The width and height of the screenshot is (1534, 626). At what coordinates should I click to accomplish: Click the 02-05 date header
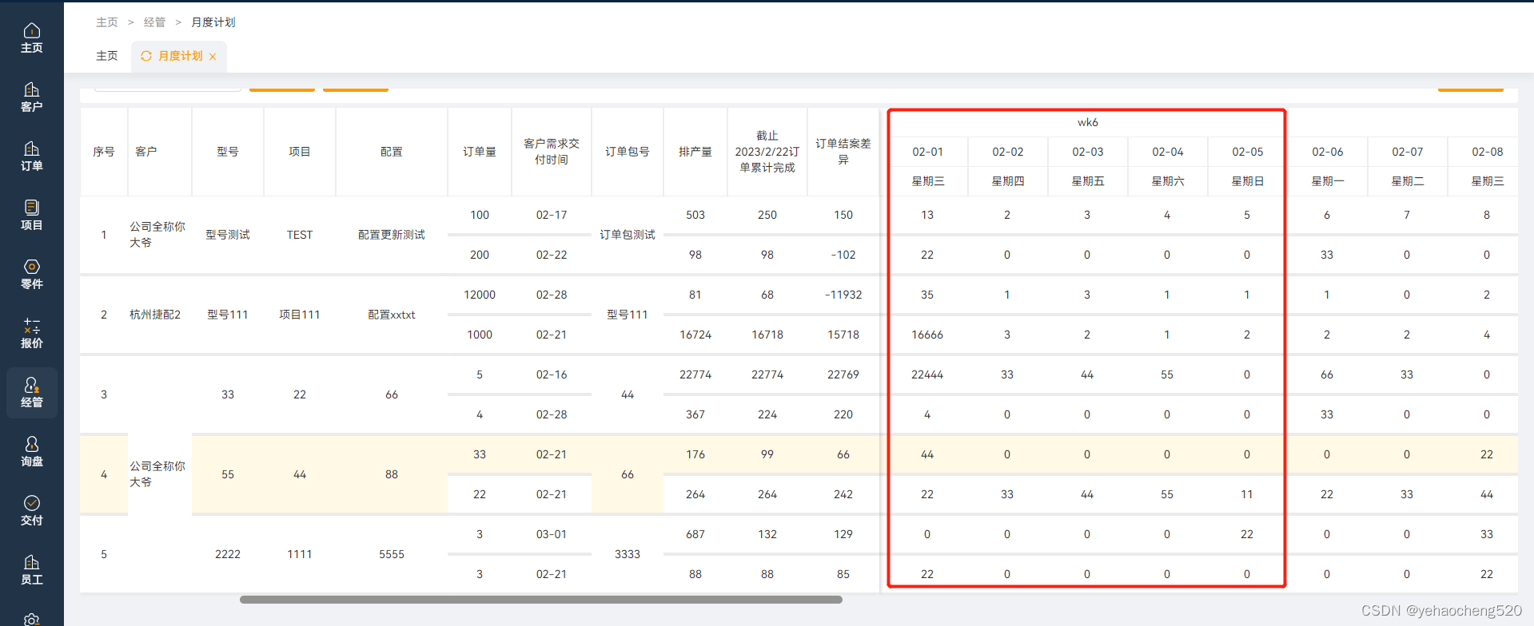pos(1247,152)
